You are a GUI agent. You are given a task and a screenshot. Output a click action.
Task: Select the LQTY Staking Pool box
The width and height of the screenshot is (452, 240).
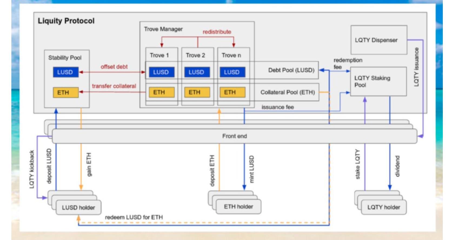point(378,81)
